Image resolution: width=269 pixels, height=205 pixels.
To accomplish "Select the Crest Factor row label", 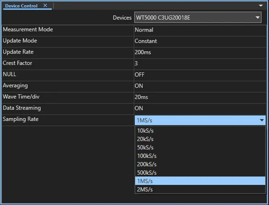I will 17,63.
